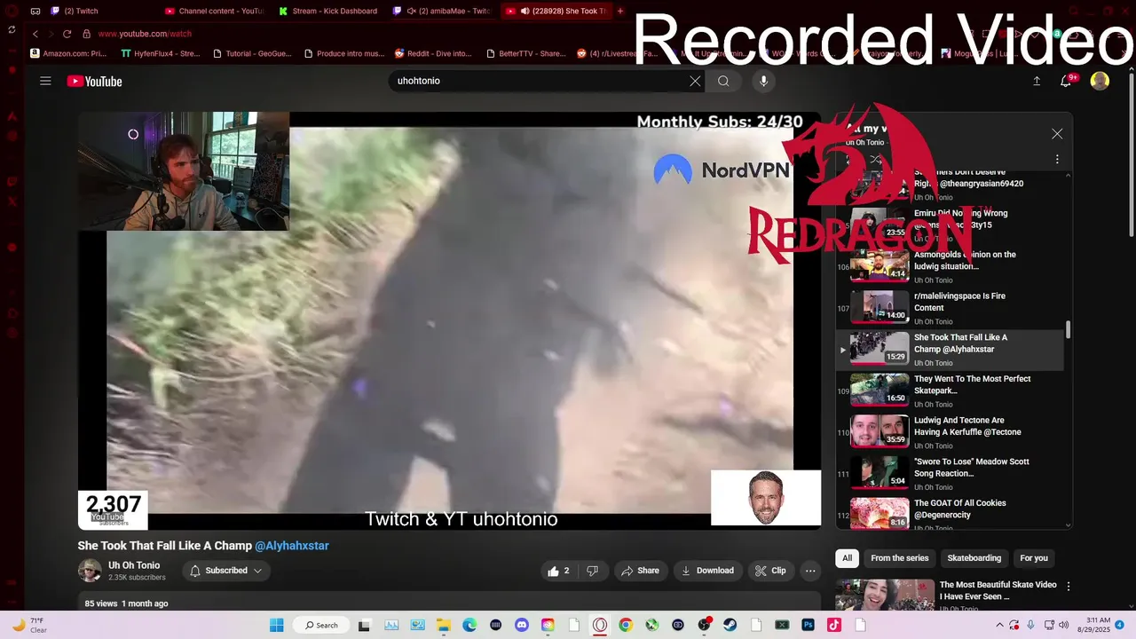Image resolution: width=1136 pixels, height=639 pixels.
Task: Click the Download button
Action: 707,571
